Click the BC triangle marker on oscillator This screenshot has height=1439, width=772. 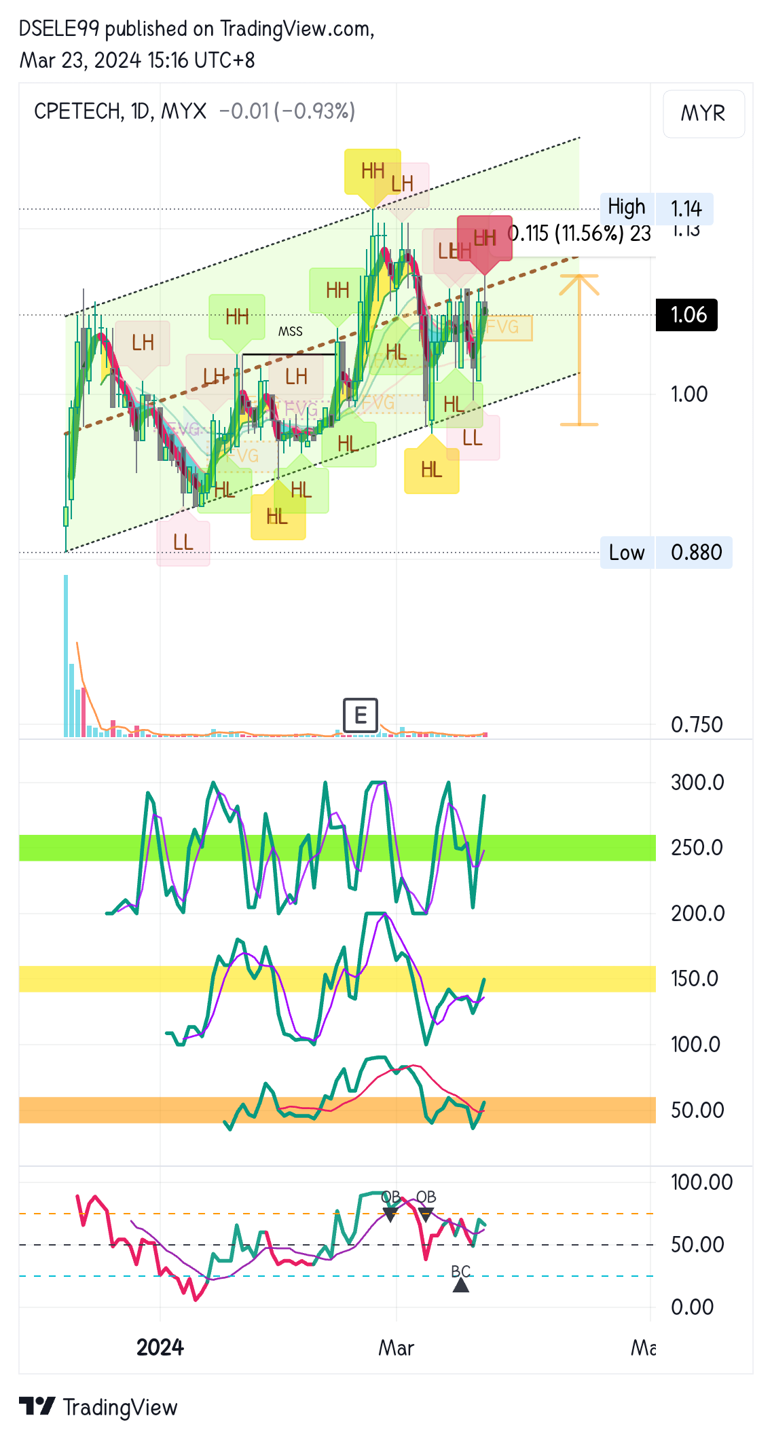click(461, 1285)
